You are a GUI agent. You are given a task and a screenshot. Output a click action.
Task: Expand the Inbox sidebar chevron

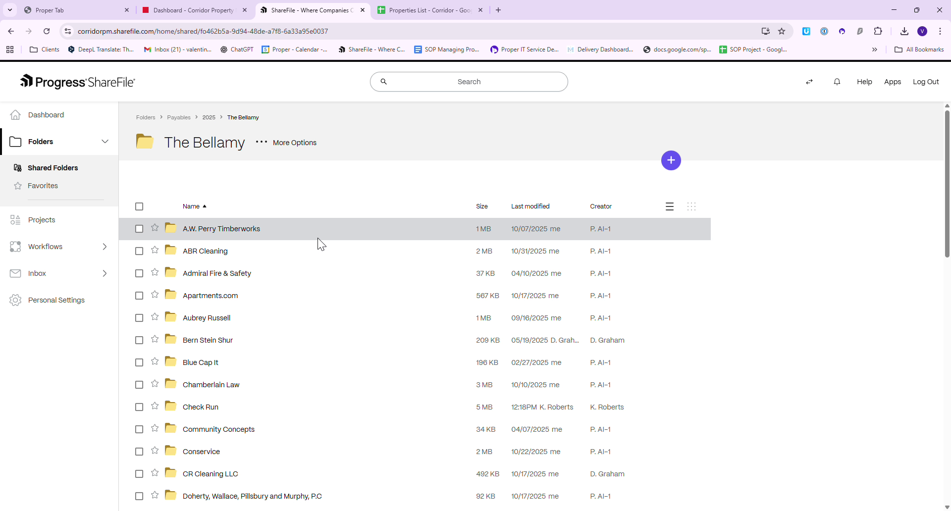(105, 273)
